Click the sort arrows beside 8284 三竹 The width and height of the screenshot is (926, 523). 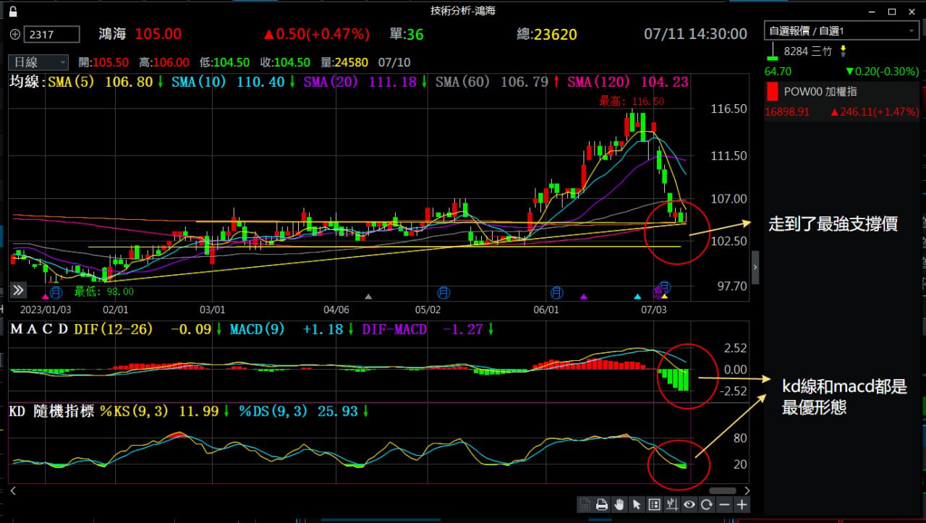[842, 51]
